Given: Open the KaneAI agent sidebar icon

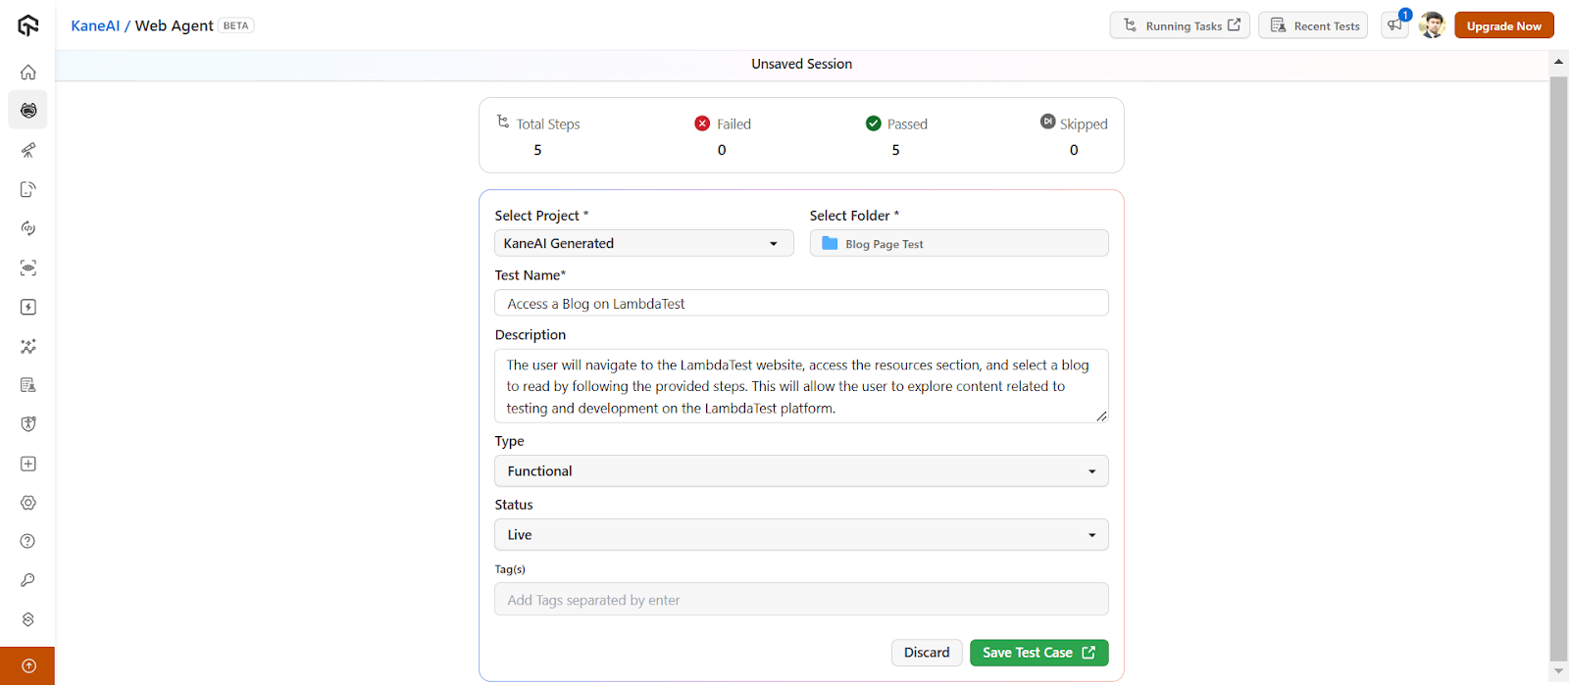Looking at the screenshot, I should (x=28, y=111).
